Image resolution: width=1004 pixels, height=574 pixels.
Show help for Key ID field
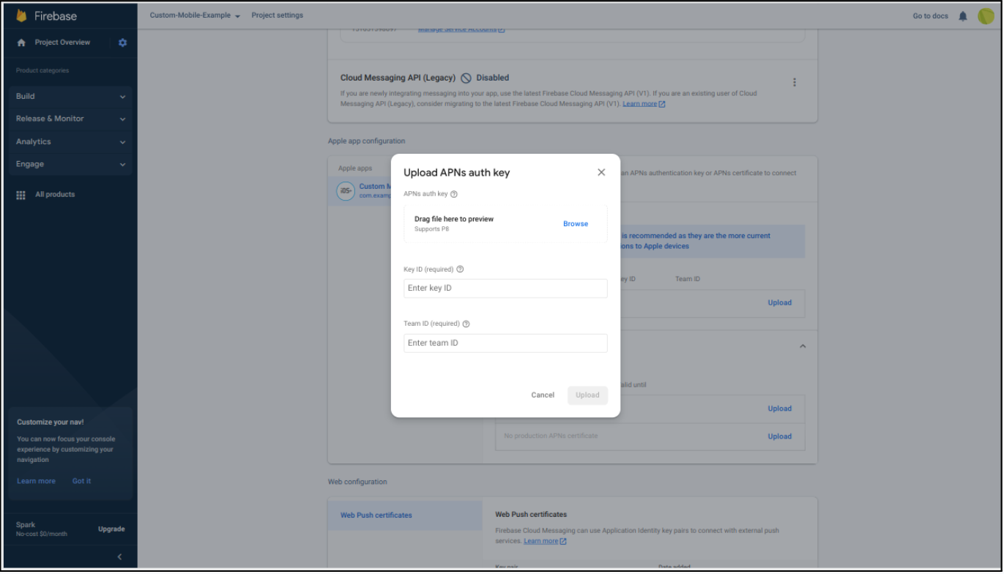point(460,269)
